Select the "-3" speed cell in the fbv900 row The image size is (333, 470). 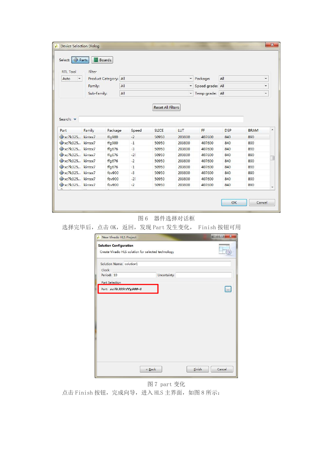133,173
